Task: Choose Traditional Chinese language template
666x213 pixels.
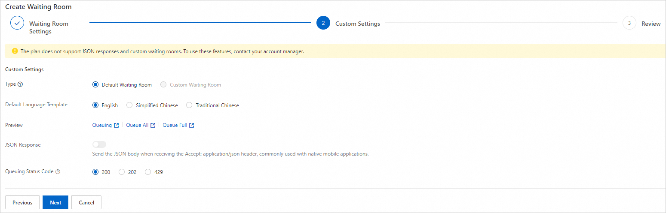Action: [189, 105]
